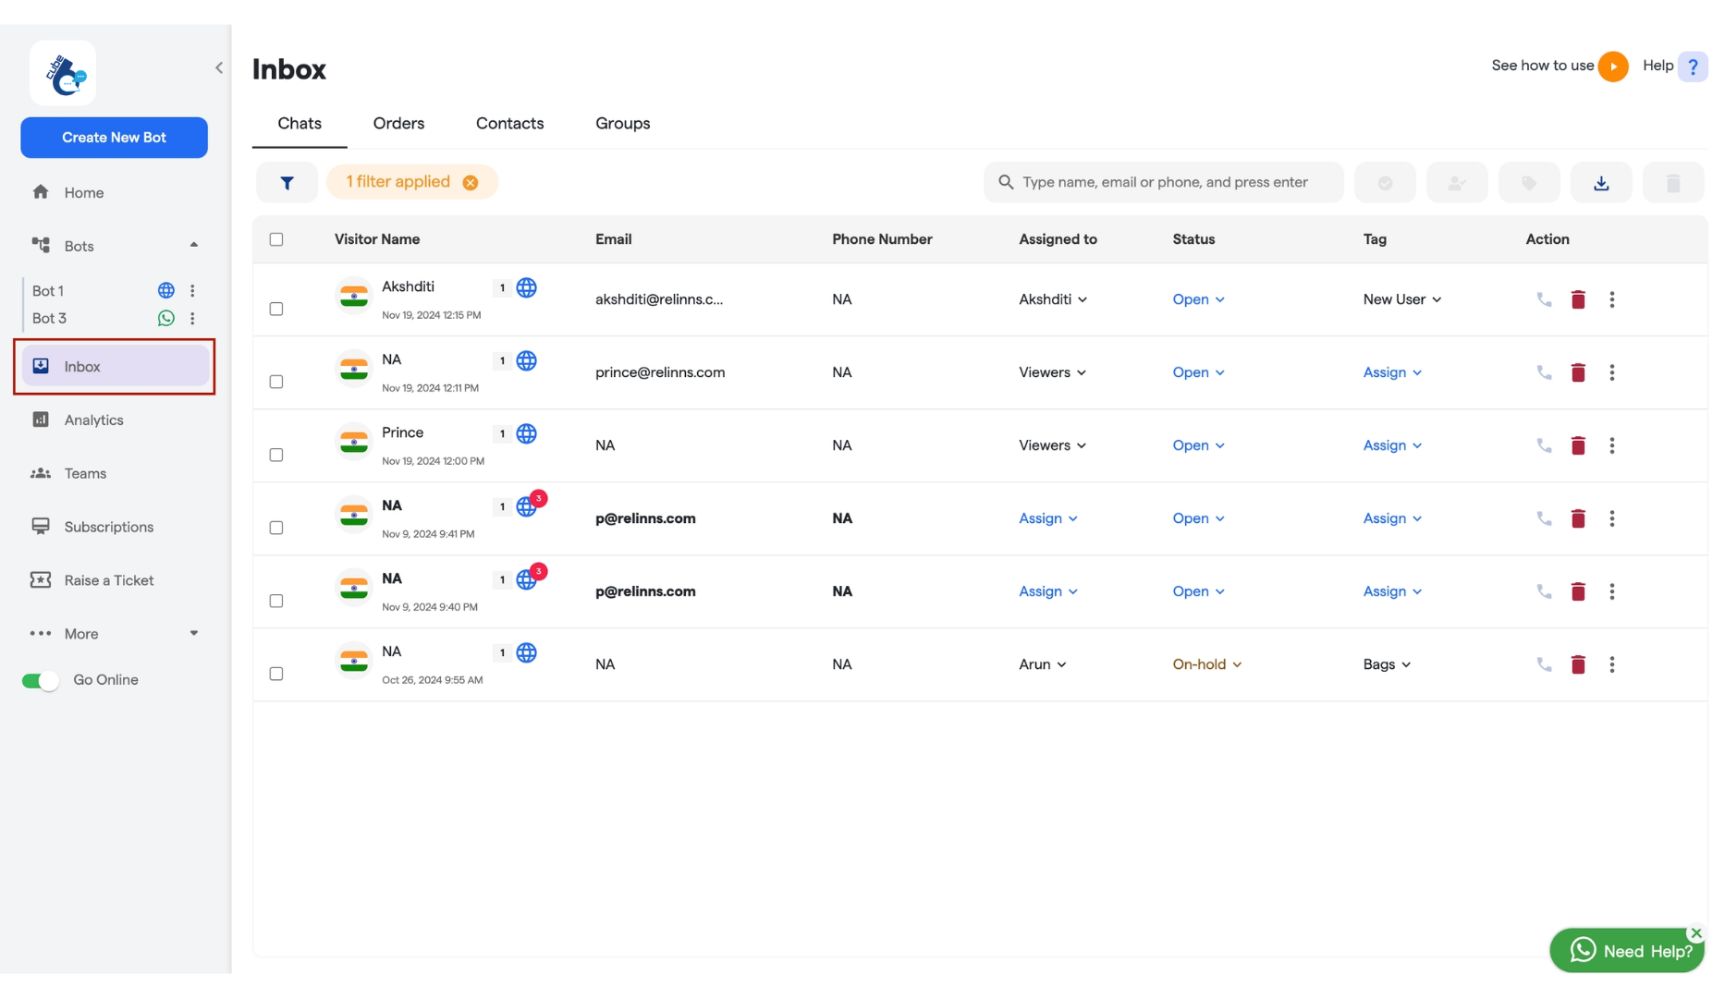Click the Help question mark icon

click(x=1693, y=67)
